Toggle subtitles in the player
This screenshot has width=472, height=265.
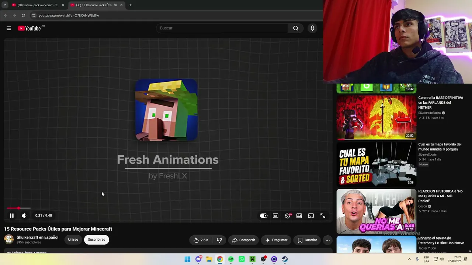pyautogui.click(x=275, y=216)
